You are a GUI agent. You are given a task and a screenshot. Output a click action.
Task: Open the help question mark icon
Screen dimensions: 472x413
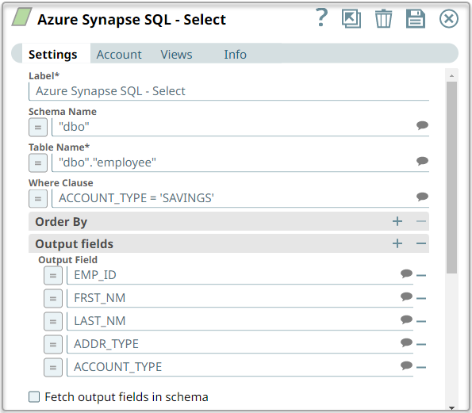click(x=322, y=17)
